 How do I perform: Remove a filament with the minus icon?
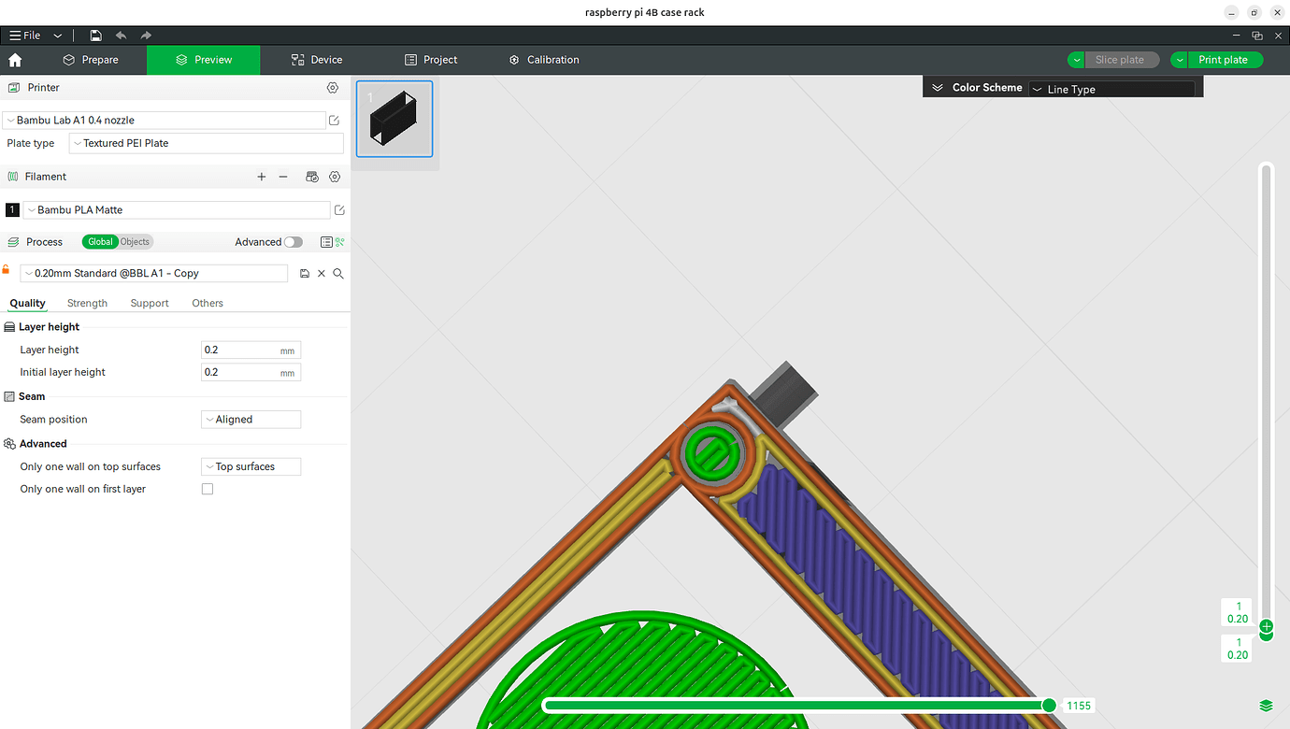click(283, 177)
